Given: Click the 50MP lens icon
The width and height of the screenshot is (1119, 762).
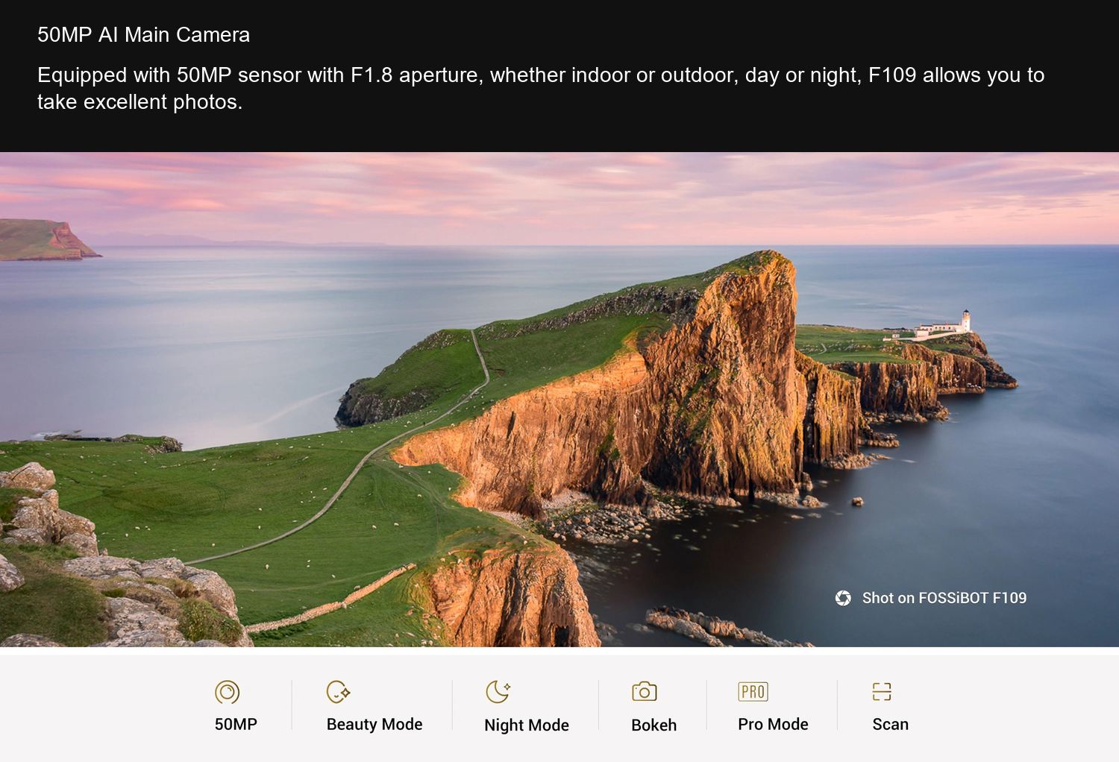Looking at the screenshot, I should [x=228, y=692].
